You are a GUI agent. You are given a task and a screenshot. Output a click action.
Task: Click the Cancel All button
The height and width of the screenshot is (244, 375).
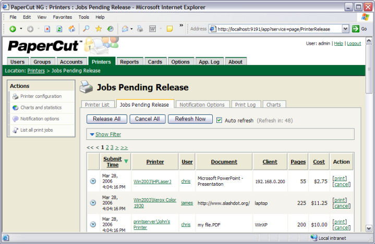(x=147, y=119)
